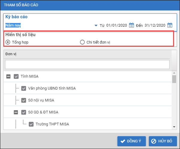Click the 'Hủy bỏ' cancel button
This screenshot has height=149, width=180.
point(163,141)
